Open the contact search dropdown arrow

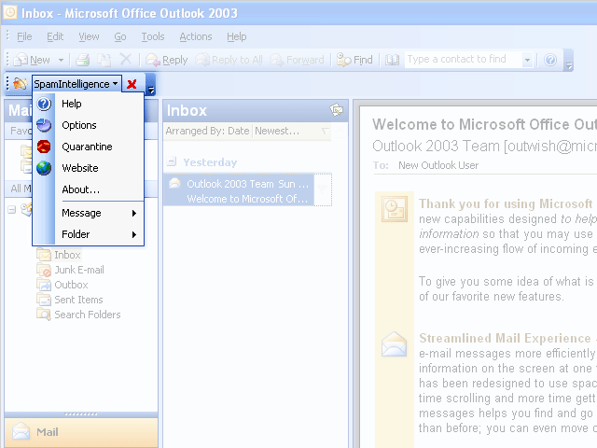pyautogui.click(x=527, y=60)
